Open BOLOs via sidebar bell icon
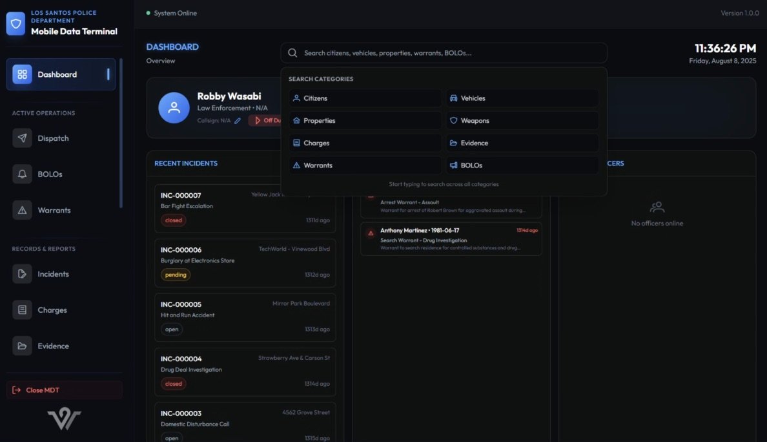The width and height of the screenshot is (767, 442). pyautogui.click(x=22, y=174)
